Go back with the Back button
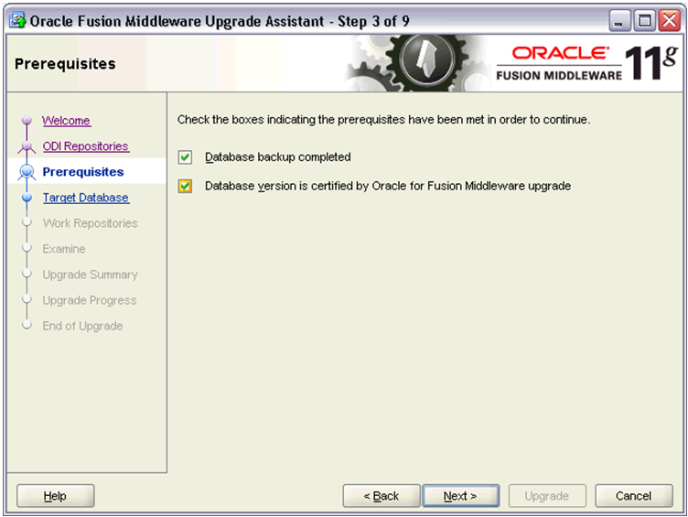Screen dimensions: 688x517 tap(382, 496)
